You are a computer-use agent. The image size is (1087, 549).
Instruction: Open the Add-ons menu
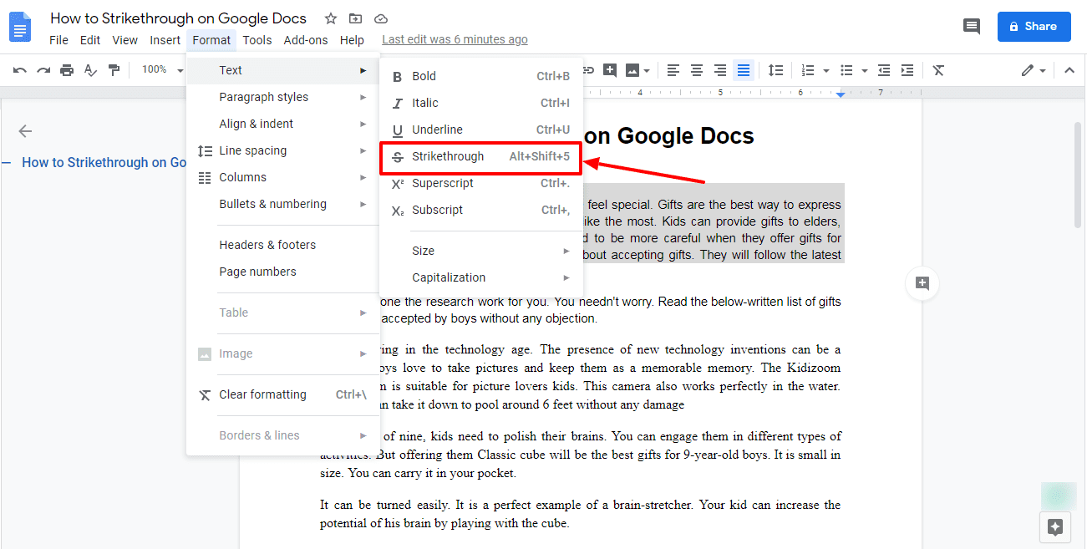[306, 40]
